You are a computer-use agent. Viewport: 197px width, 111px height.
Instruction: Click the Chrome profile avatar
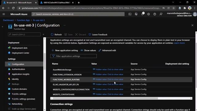190,8
